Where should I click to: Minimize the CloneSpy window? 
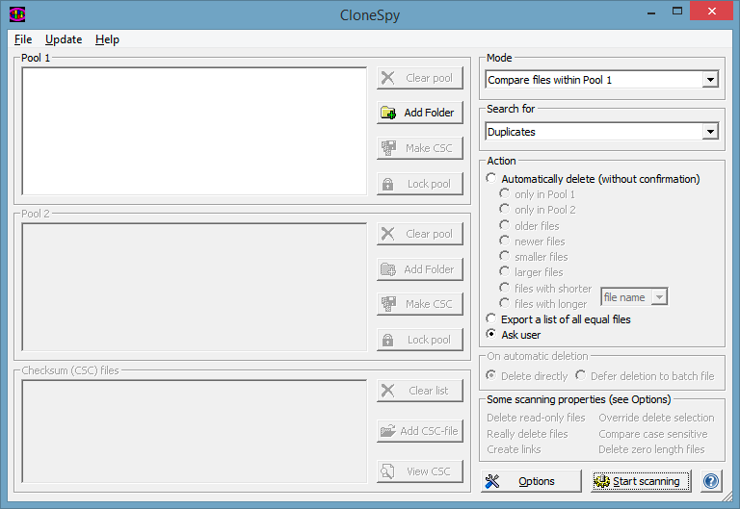coord(651,12)
